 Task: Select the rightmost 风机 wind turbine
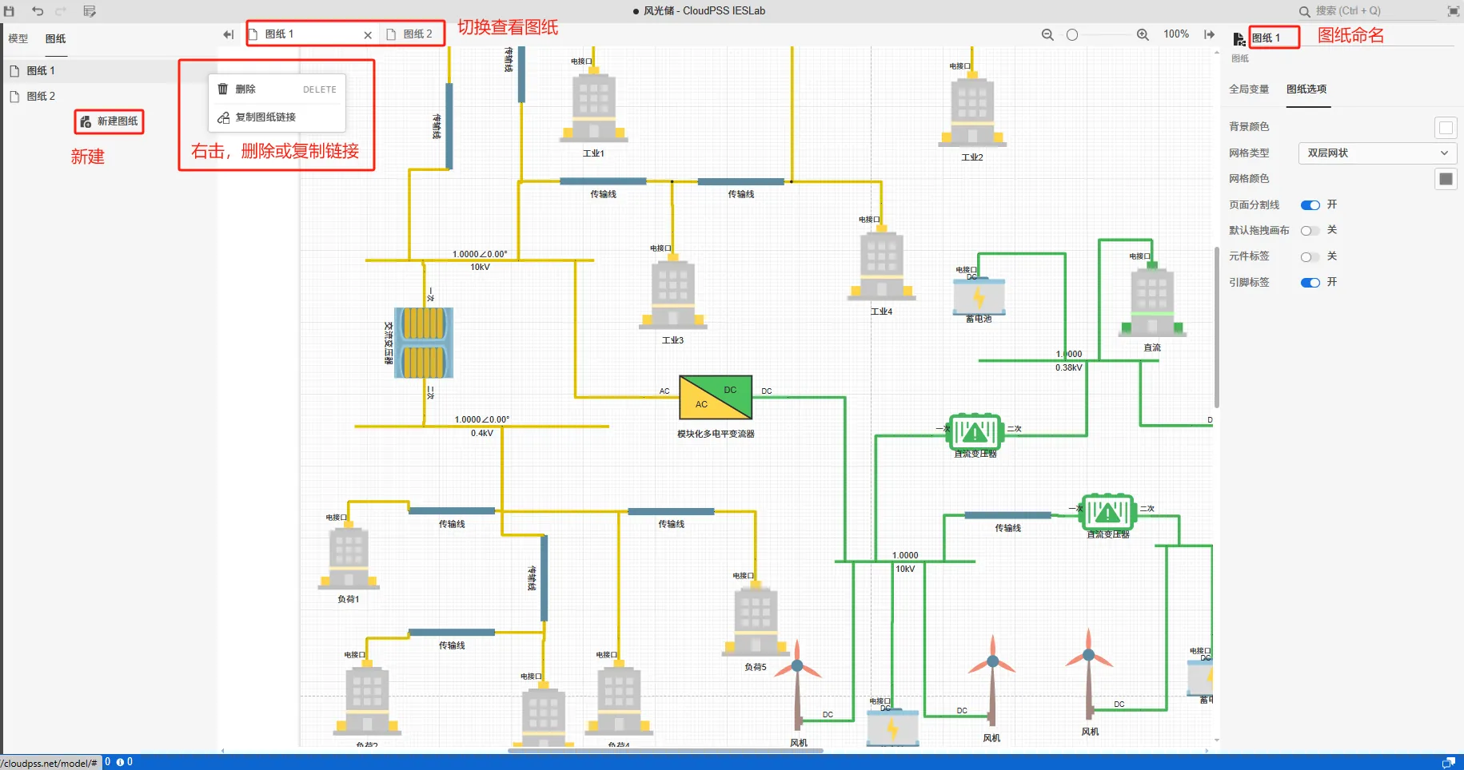click(x=1088, y=675)
